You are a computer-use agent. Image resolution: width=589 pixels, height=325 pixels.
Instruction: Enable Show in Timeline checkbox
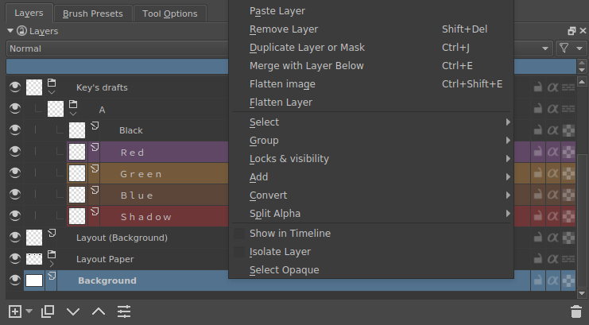(x=239, y=234)
